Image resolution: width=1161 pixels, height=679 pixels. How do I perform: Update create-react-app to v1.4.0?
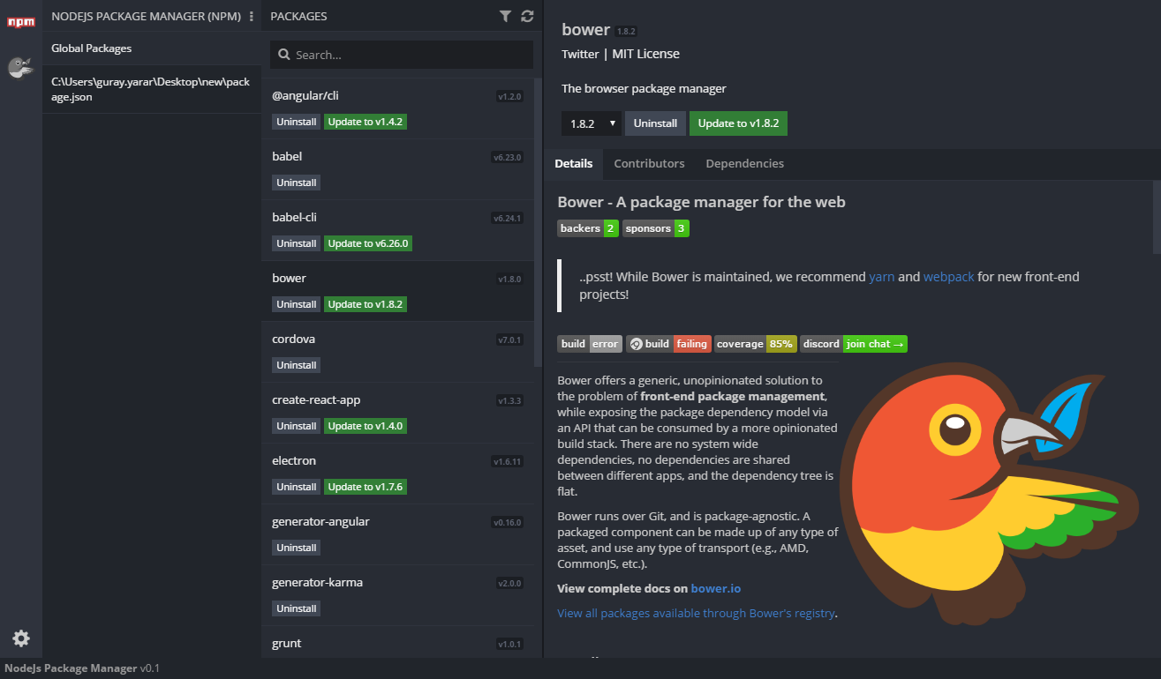[x=366, y=426]
